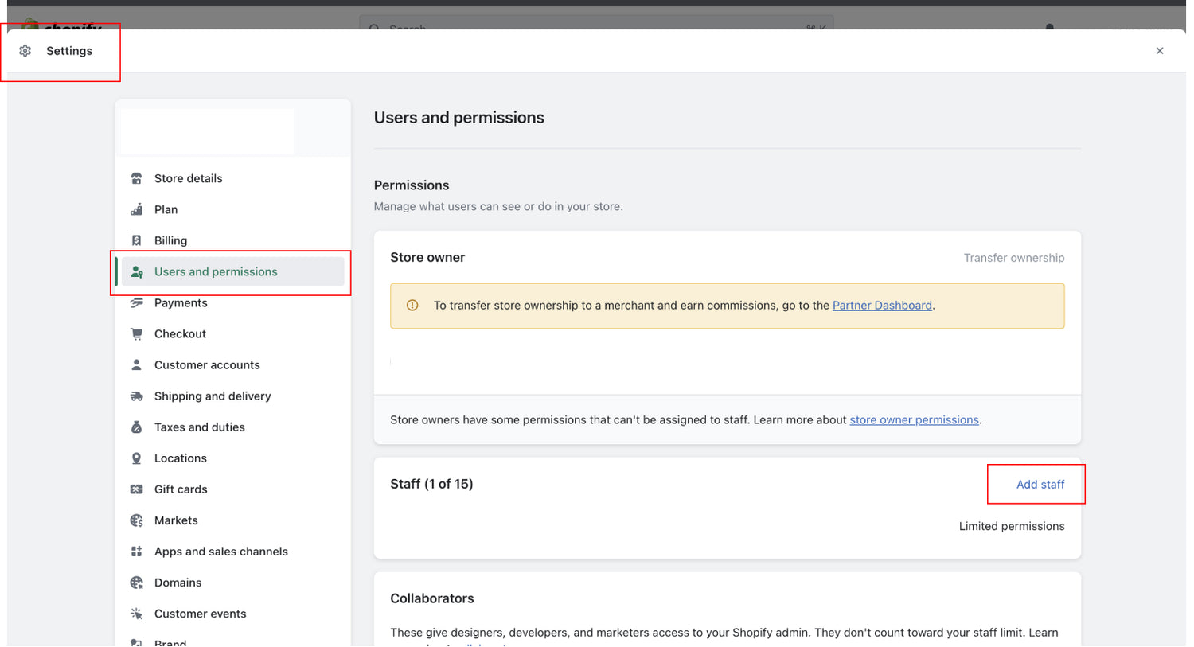Follow the store owner permissions link
1194x647 pixels.
tap(914, 420)
